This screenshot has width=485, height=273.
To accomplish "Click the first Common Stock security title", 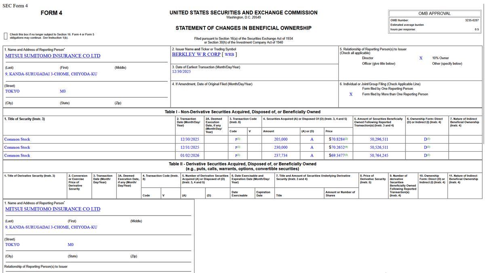I will 17,140.
